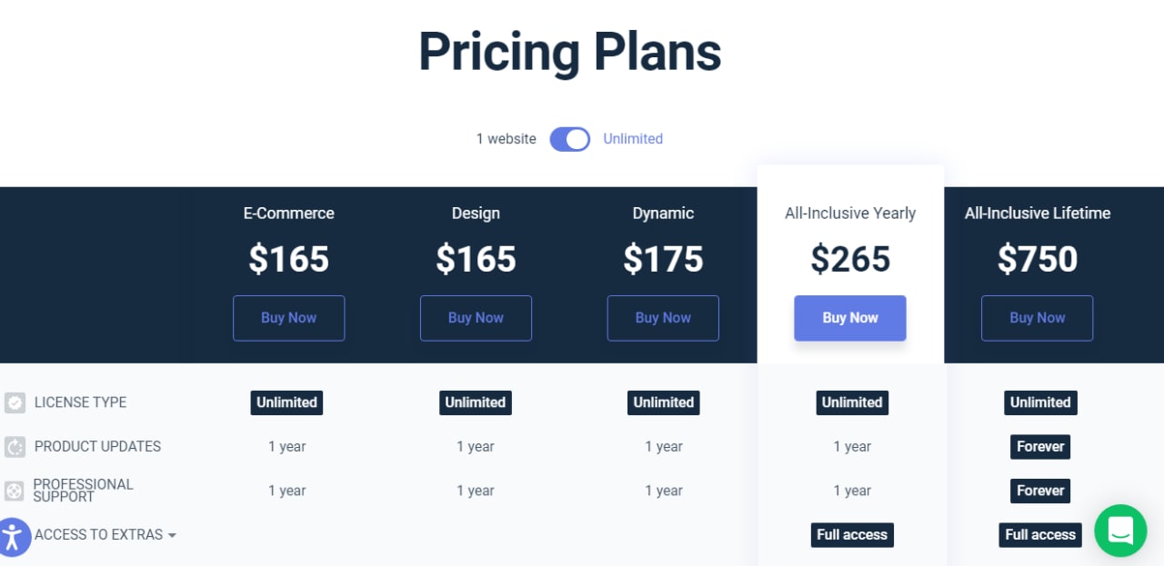Click the Forever badge for Product Updates

[1040, 447]
